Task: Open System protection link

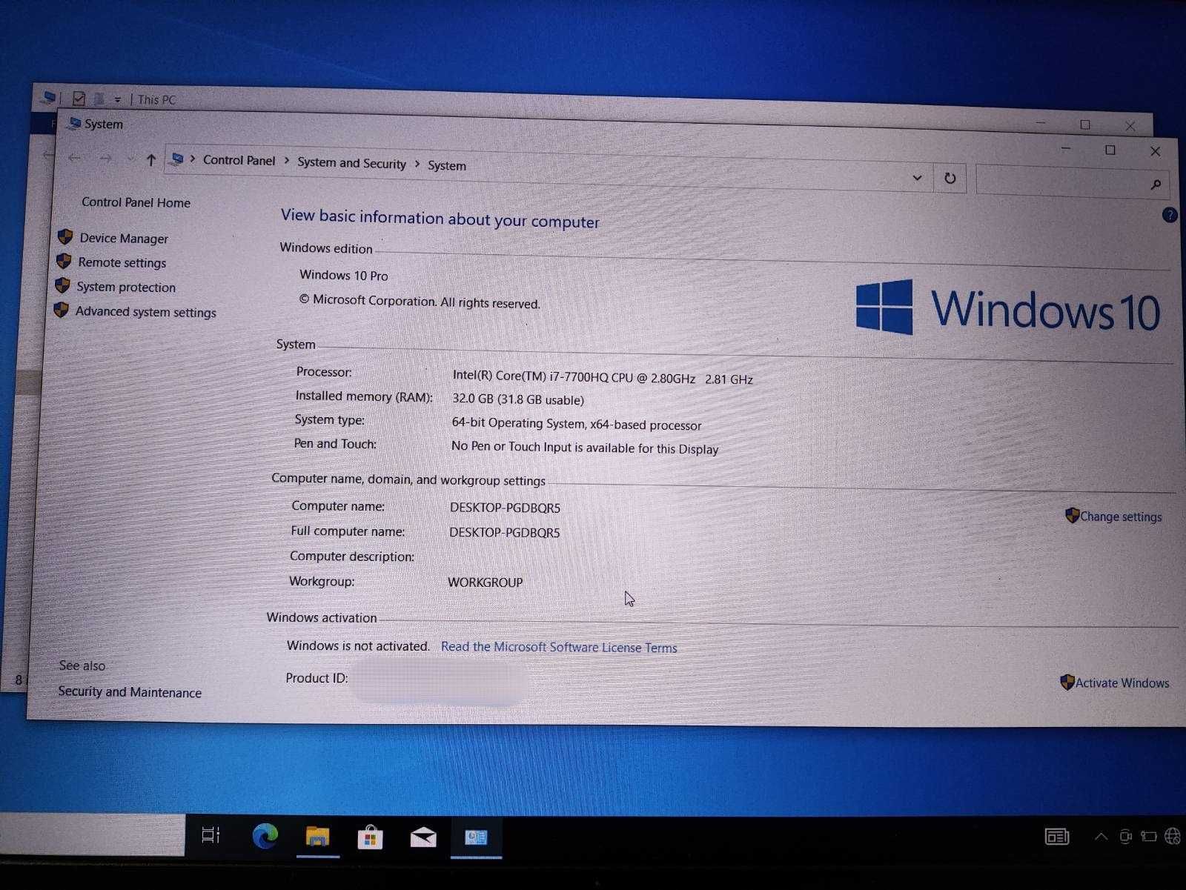Action: (126, 288)
